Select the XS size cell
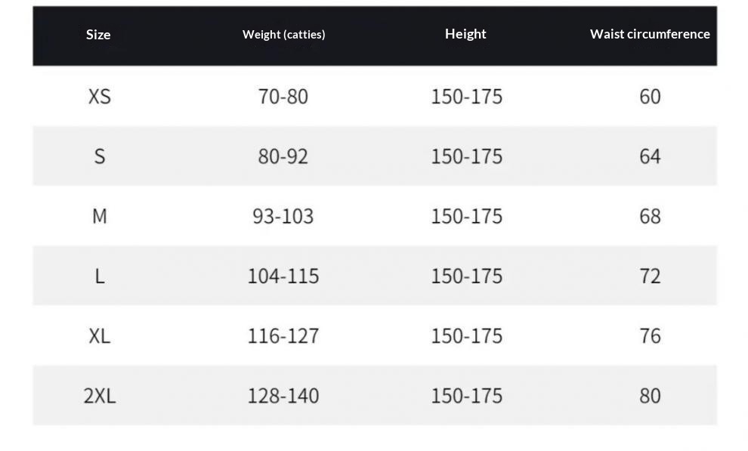Image resolution: width=748 pixels, height=451 pixels. coord(99,97)
